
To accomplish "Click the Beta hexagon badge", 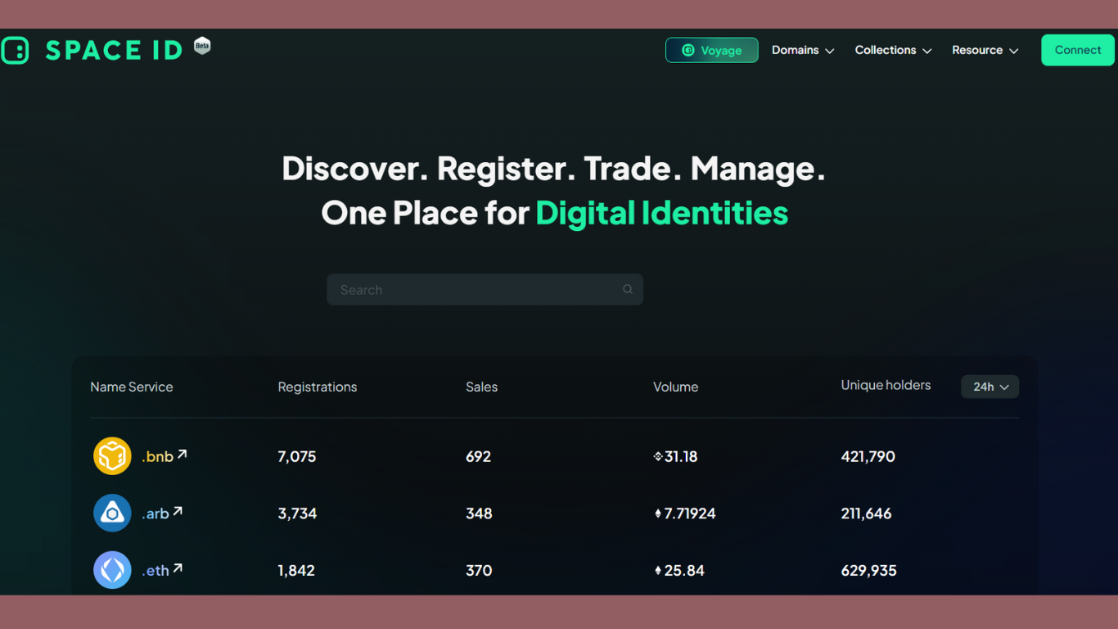I will (x=202, y=46).
